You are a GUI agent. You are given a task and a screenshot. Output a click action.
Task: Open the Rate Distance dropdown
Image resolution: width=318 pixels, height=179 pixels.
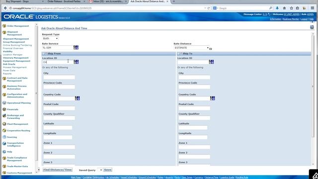191,48
